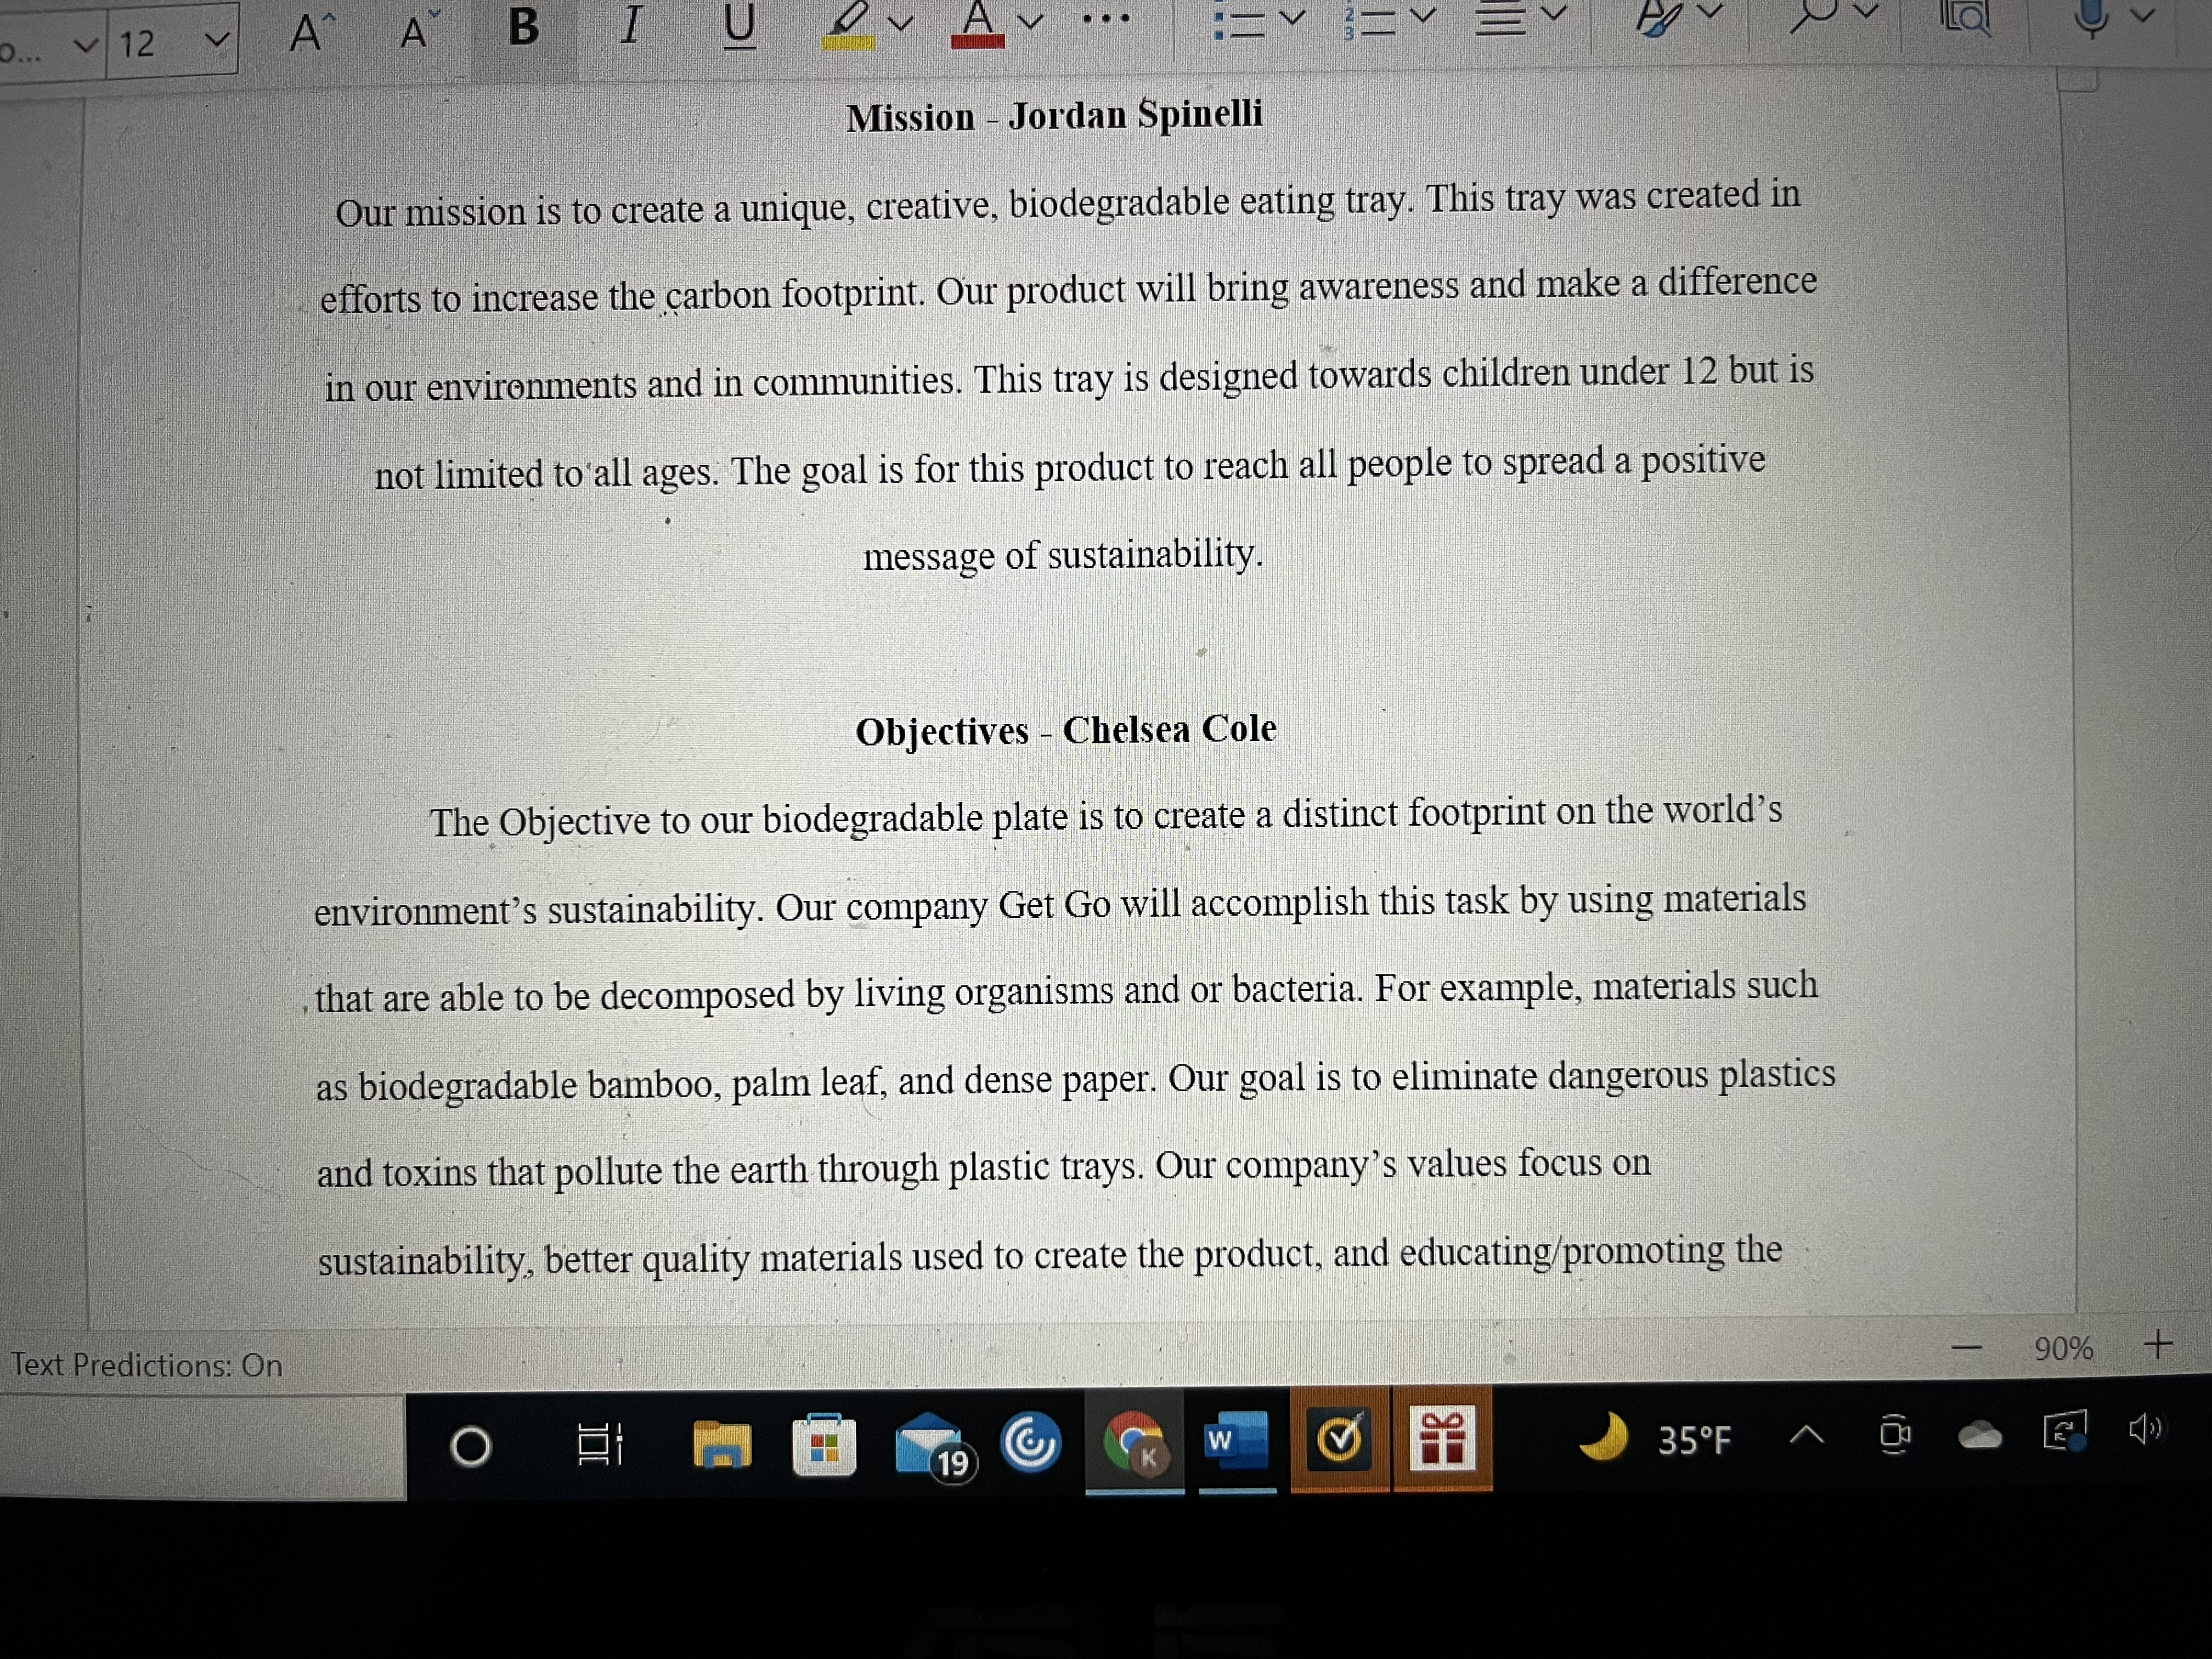Click paragraph alignment icon

(1501, 18)
